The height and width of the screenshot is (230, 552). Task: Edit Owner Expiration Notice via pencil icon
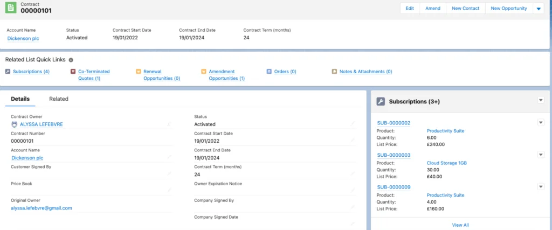coord(353,190)
